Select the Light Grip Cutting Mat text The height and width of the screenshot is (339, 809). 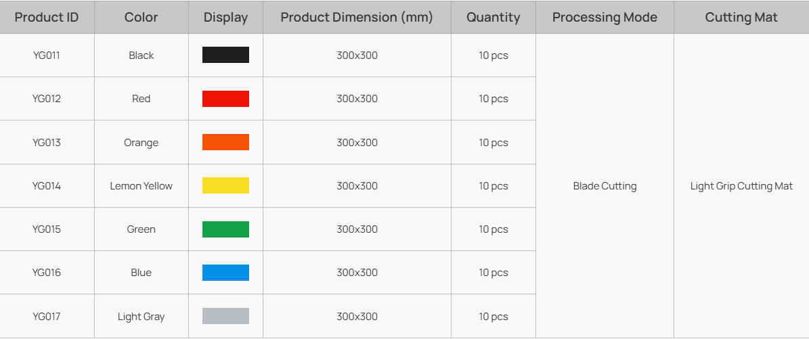pos(741,186)
